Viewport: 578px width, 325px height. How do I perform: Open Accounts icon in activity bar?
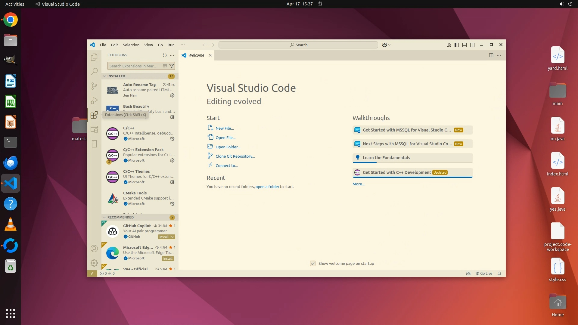(94, 249)
